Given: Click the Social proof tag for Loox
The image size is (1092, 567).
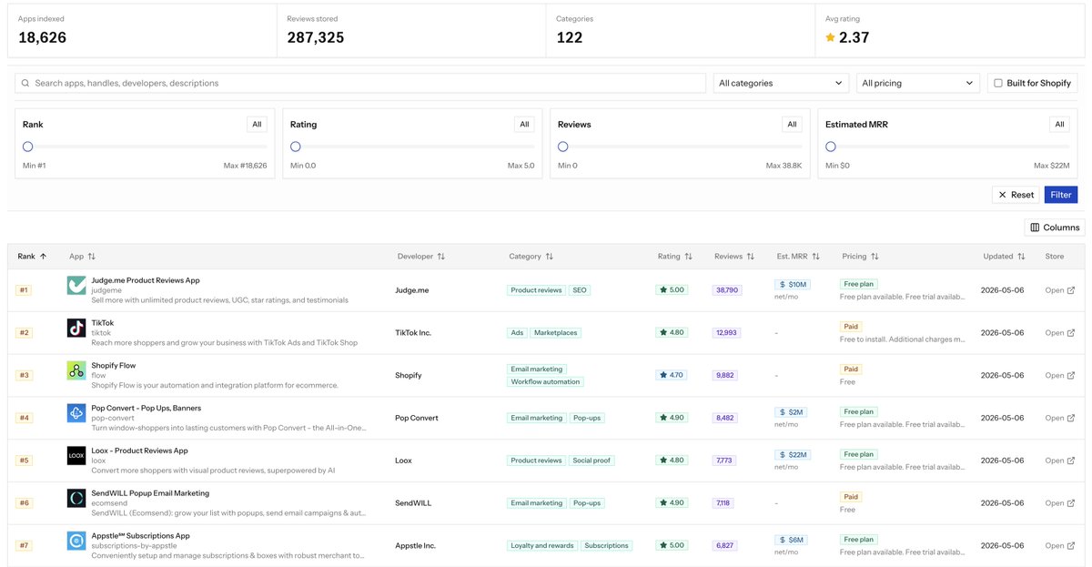Looking at the screenshot, I should 591,461.
